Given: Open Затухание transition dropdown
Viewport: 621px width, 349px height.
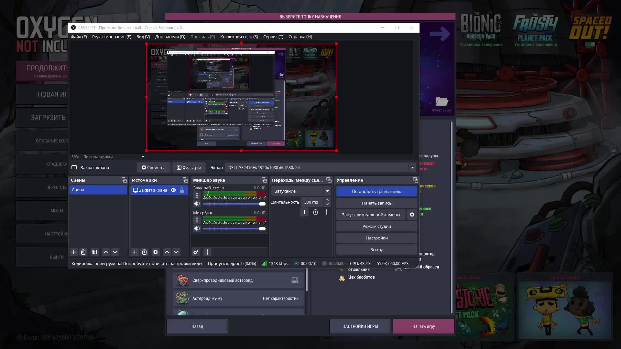Looking at the screenshot, I should [x=301, y=191].
